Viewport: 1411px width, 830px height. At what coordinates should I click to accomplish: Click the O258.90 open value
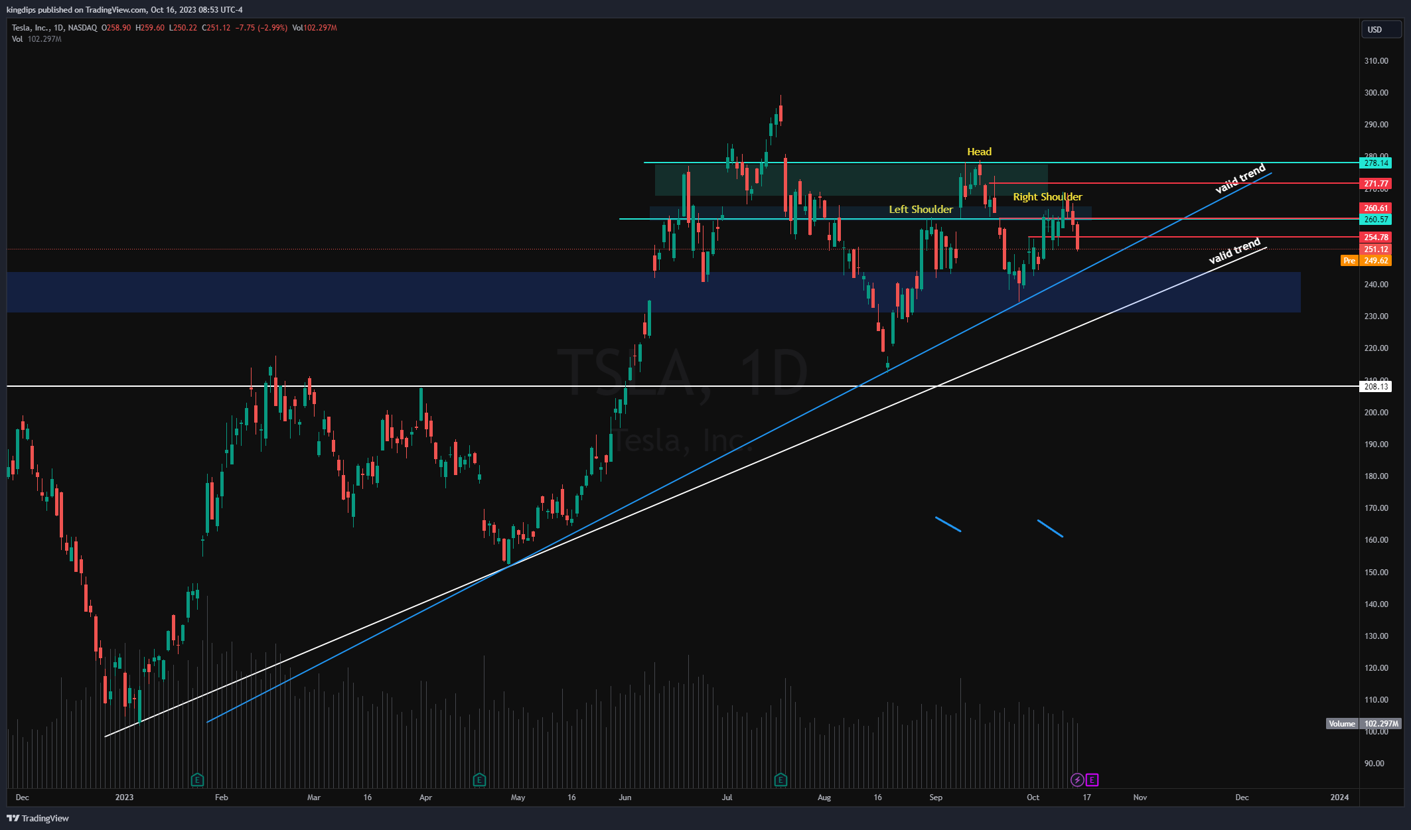116,28
